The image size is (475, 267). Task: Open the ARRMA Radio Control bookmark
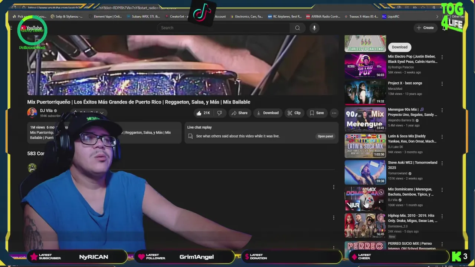tap(323, 16)
